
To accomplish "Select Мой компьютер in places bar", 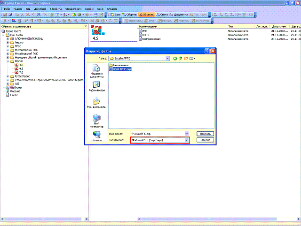I will (x=96, y=121).
